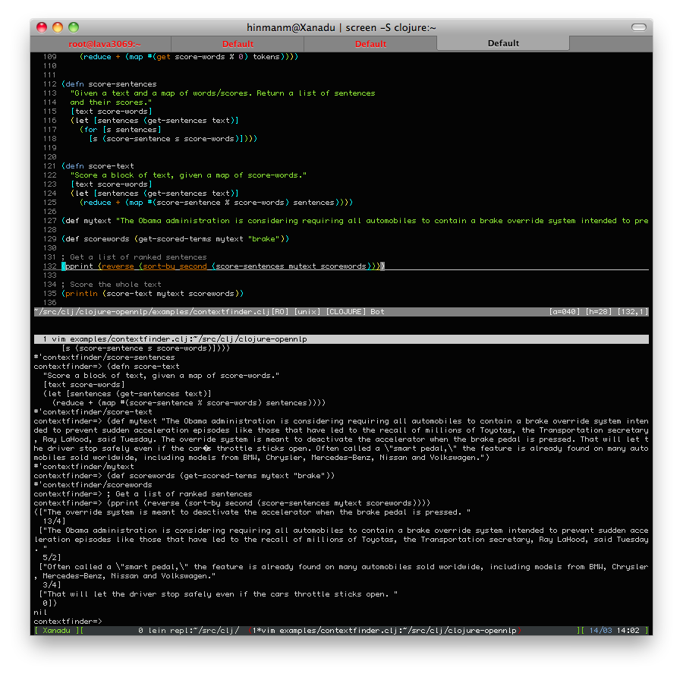Click #'contextfinder/mytext output line

pyautogui.click(x=83, y=467)
